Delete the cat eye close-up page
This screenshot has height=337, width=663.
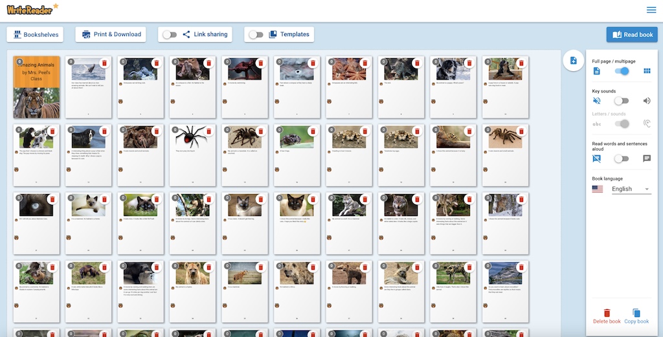pyautogui.click(x=52, y=199)
